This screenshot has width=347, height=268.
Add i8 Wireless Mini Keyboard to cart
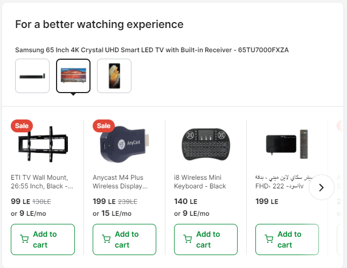tap(206, 239)
